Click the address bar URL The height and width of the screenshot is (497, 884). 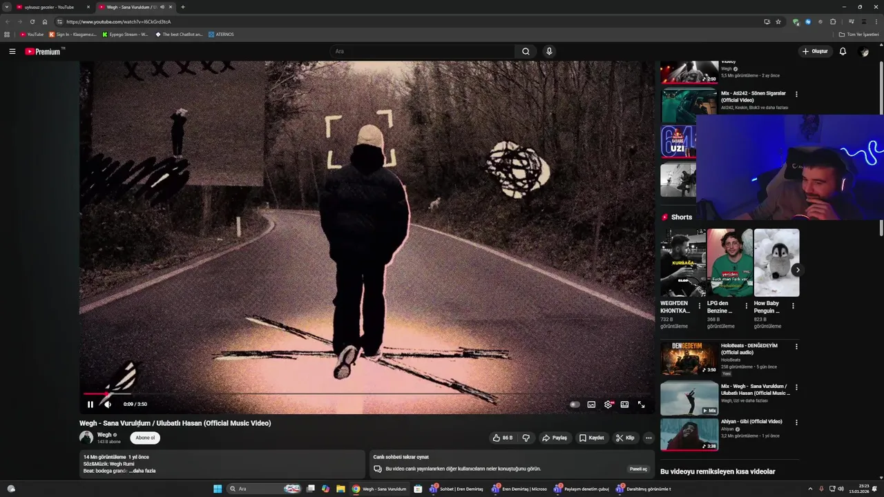(x=118, y=21)
